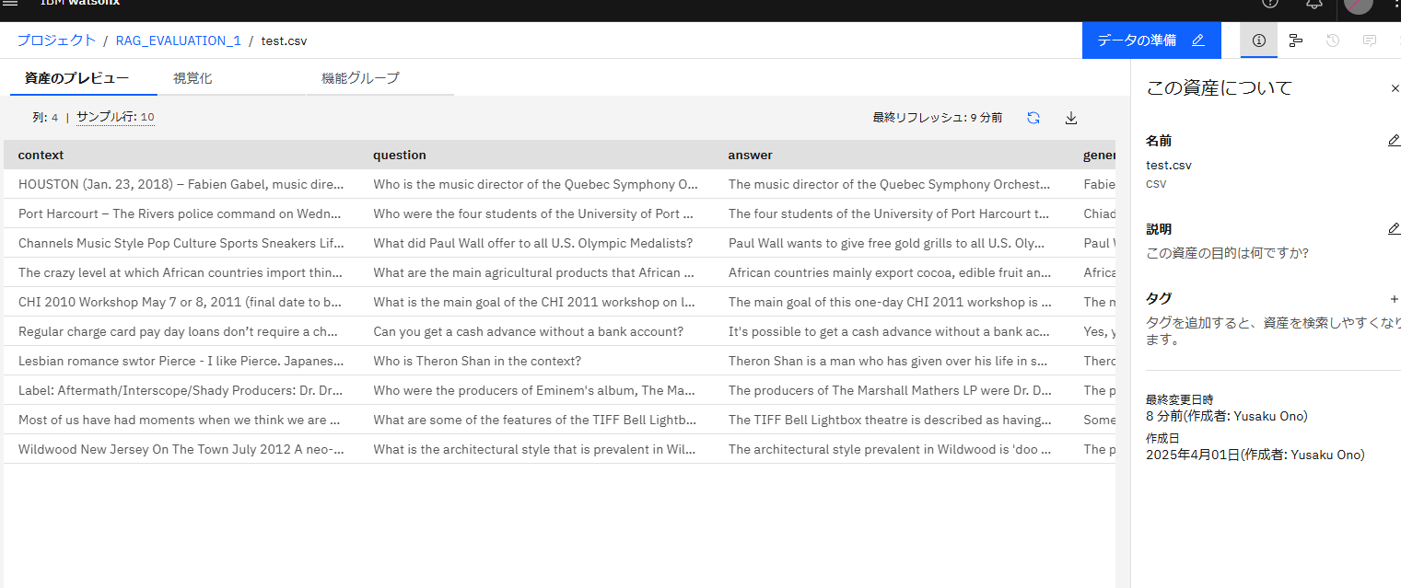Click the 'Label: Aftermath/Interscope/Shady' cell
1401x588 pixels.
pos(181,390)
